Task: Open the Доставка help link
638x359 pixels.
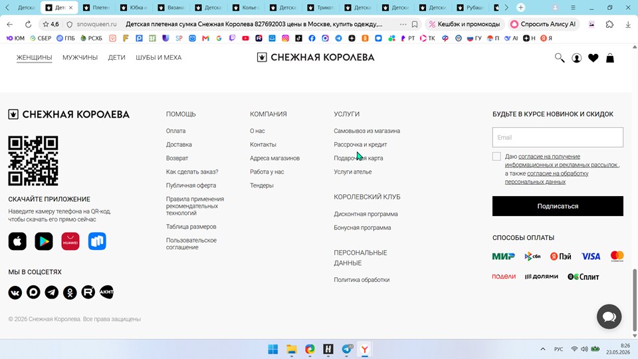Action: coord(179,144)
